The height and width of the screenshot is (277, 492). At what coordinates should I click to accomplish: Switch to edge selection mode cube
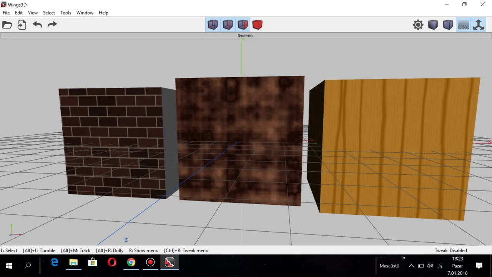(x=228, y=25)
